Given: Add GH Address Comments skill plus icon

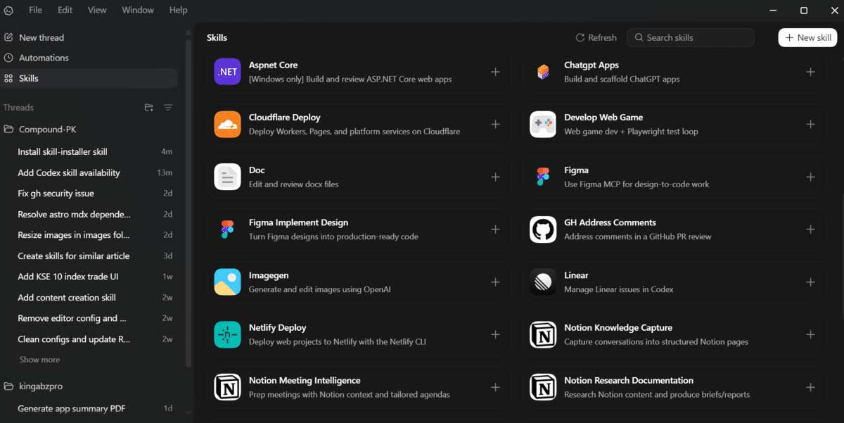Looking at the screenshot, I should (x=810, y=229).
